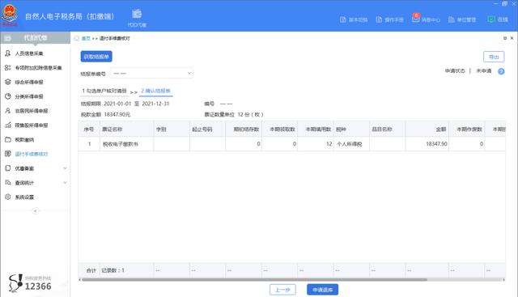Screen dimensions: 518x297
Task: Click the 专项附加扣除信息采集 sidebar icon
Action: point(7,68)
